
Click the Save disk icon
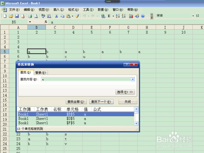click(17, 16)
